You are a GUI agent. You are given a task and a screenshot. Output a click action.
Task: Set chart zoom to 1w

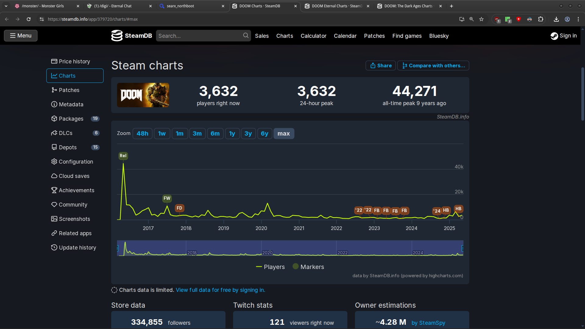tap(162, 133)
